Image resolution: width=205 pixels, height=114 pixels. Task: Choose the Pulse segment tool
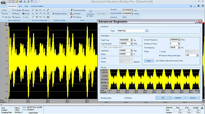click(x=26, y=10)
